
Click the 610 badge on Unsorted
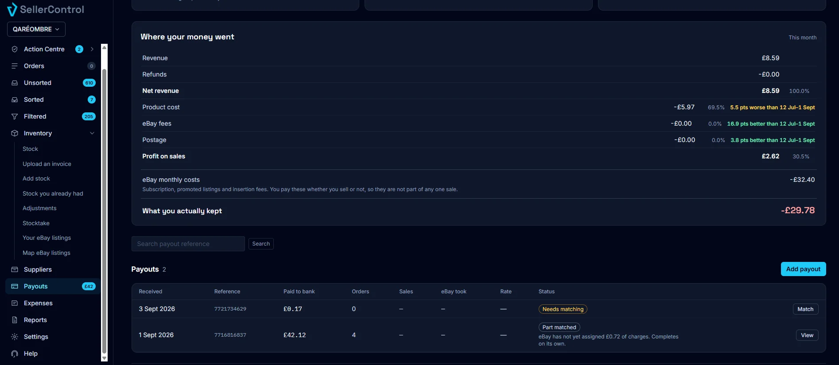pyautogui.click(x=89, y=83)
